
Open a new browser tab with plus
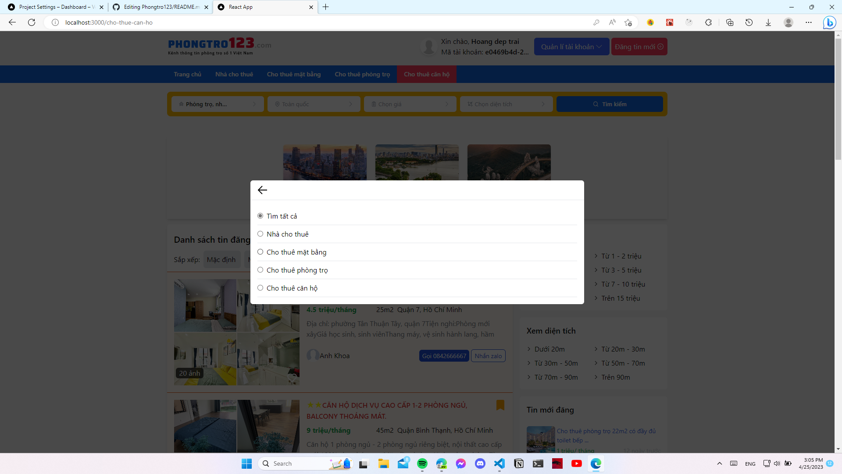point(325,7)
